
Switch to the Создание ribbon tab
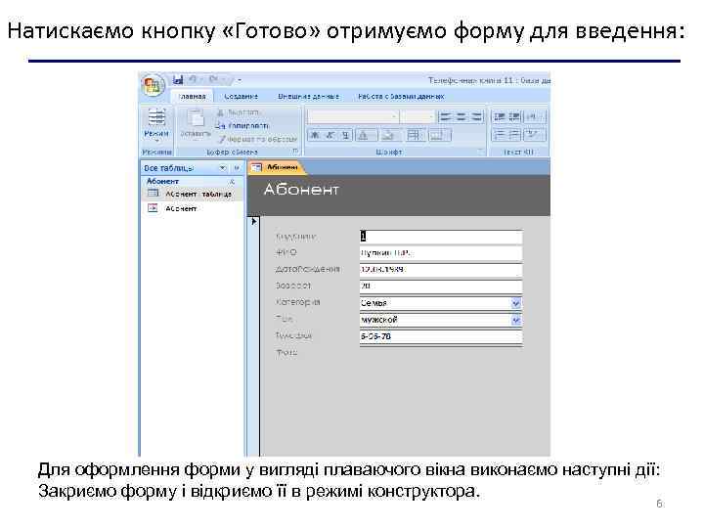click(242, 96)
